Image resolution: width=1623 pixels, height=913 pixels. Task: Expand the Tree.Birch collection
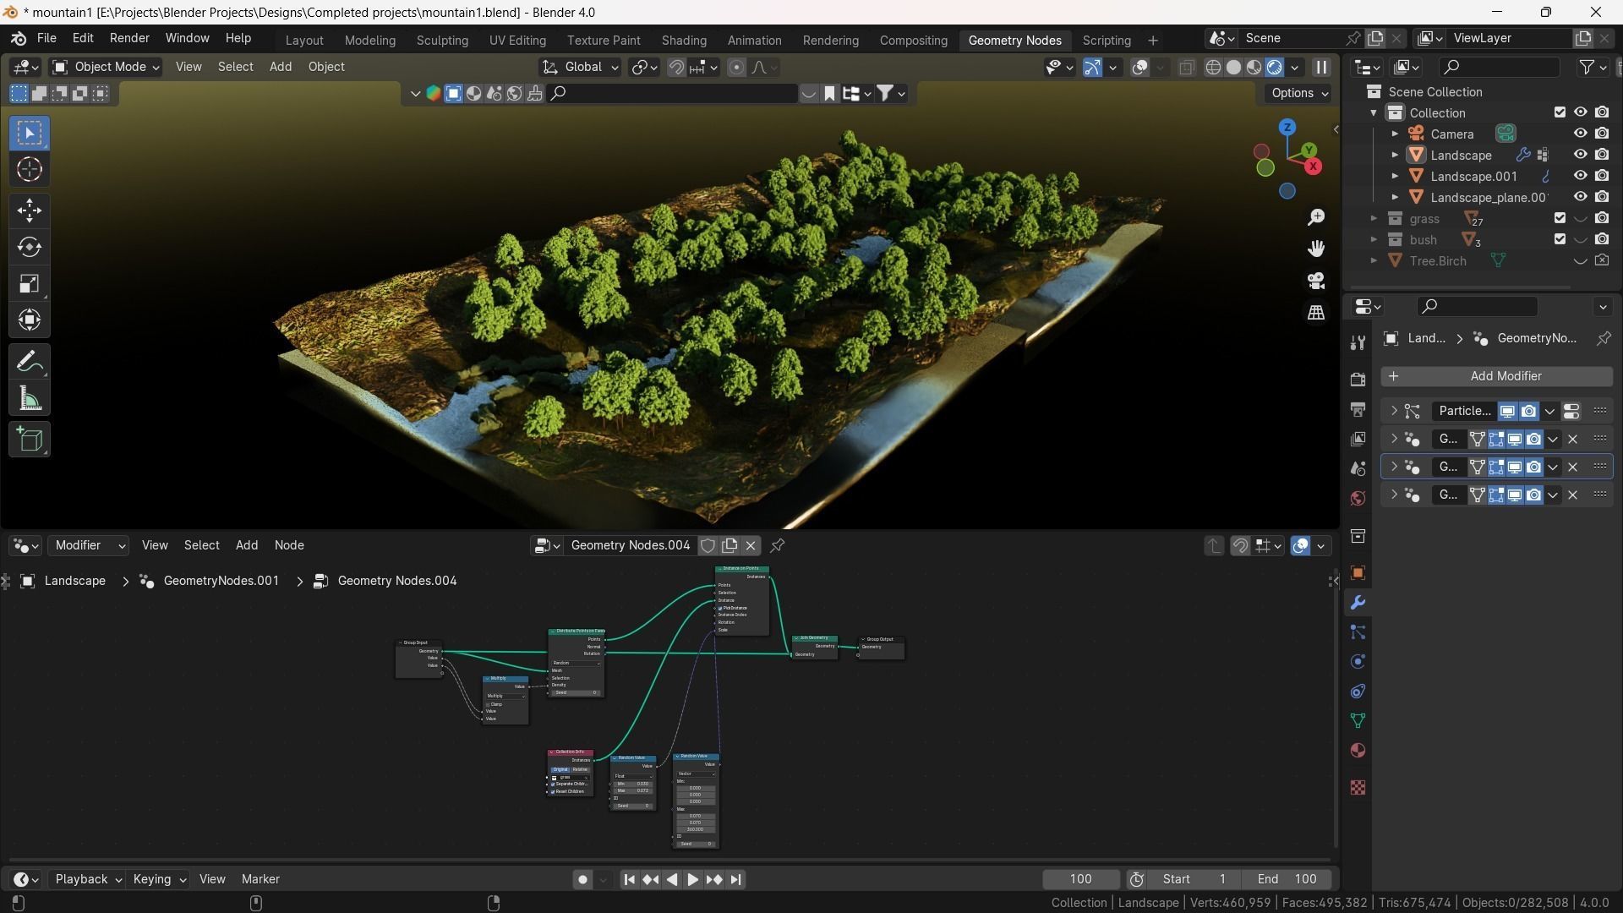[x=1374, y=260]
